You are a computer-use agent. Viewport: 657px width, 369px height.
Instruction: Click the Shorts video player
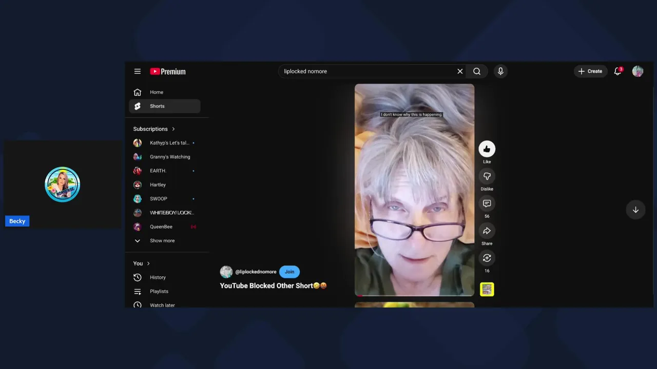pyautogui.click(x=414, y=190)
